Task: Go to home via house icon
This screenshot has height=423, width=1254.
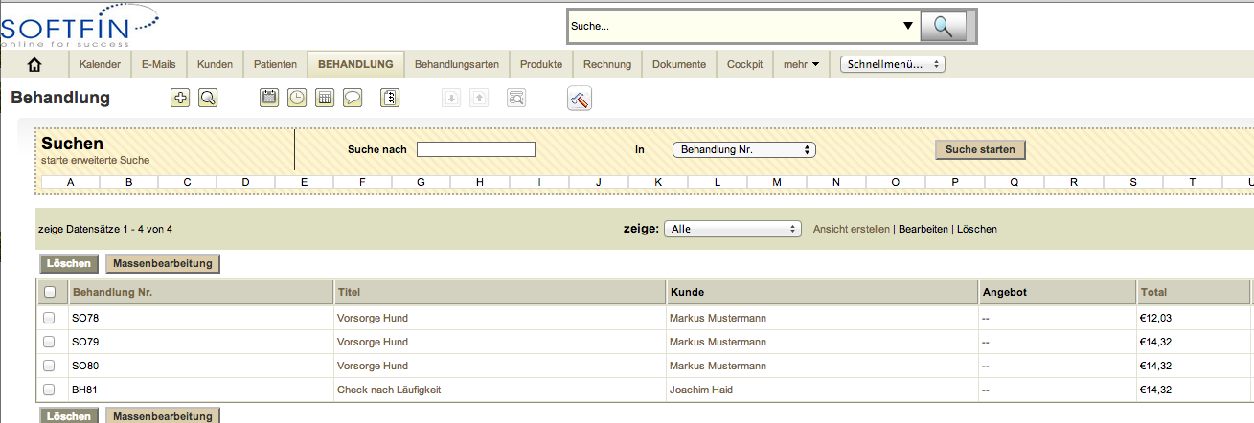Action: (35, 64)
